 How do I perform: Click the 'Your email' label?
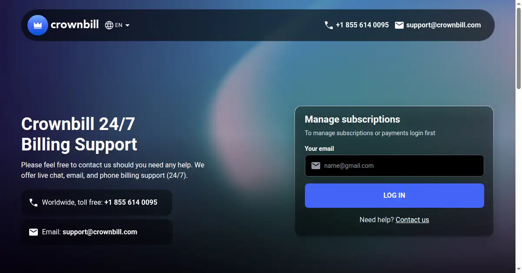(x=319, y=149)
